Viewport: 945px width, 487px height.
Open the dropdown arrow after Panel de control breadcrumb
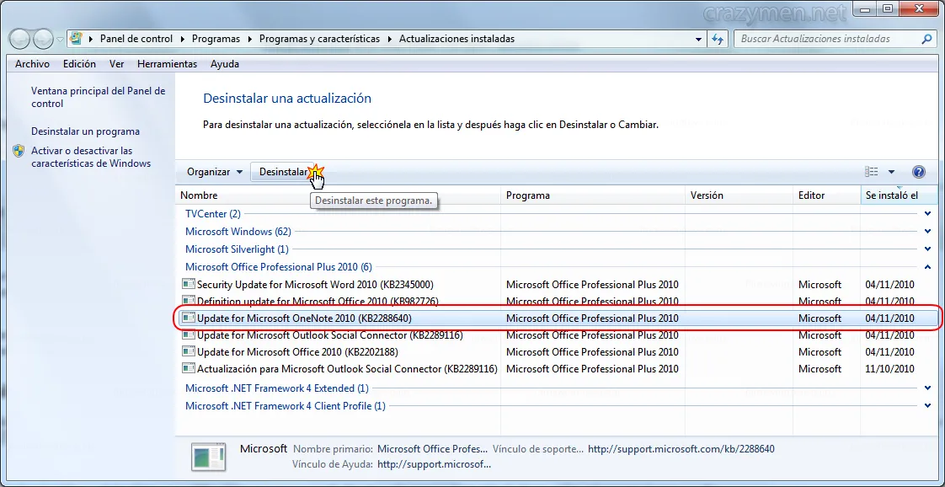(x=183, y=39)
